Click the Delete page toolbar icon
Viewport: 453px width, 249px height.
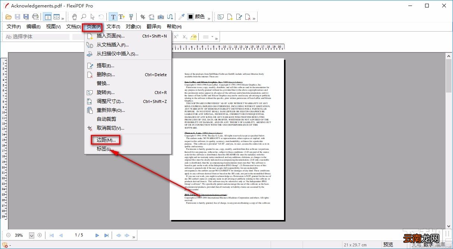(248, 17)
